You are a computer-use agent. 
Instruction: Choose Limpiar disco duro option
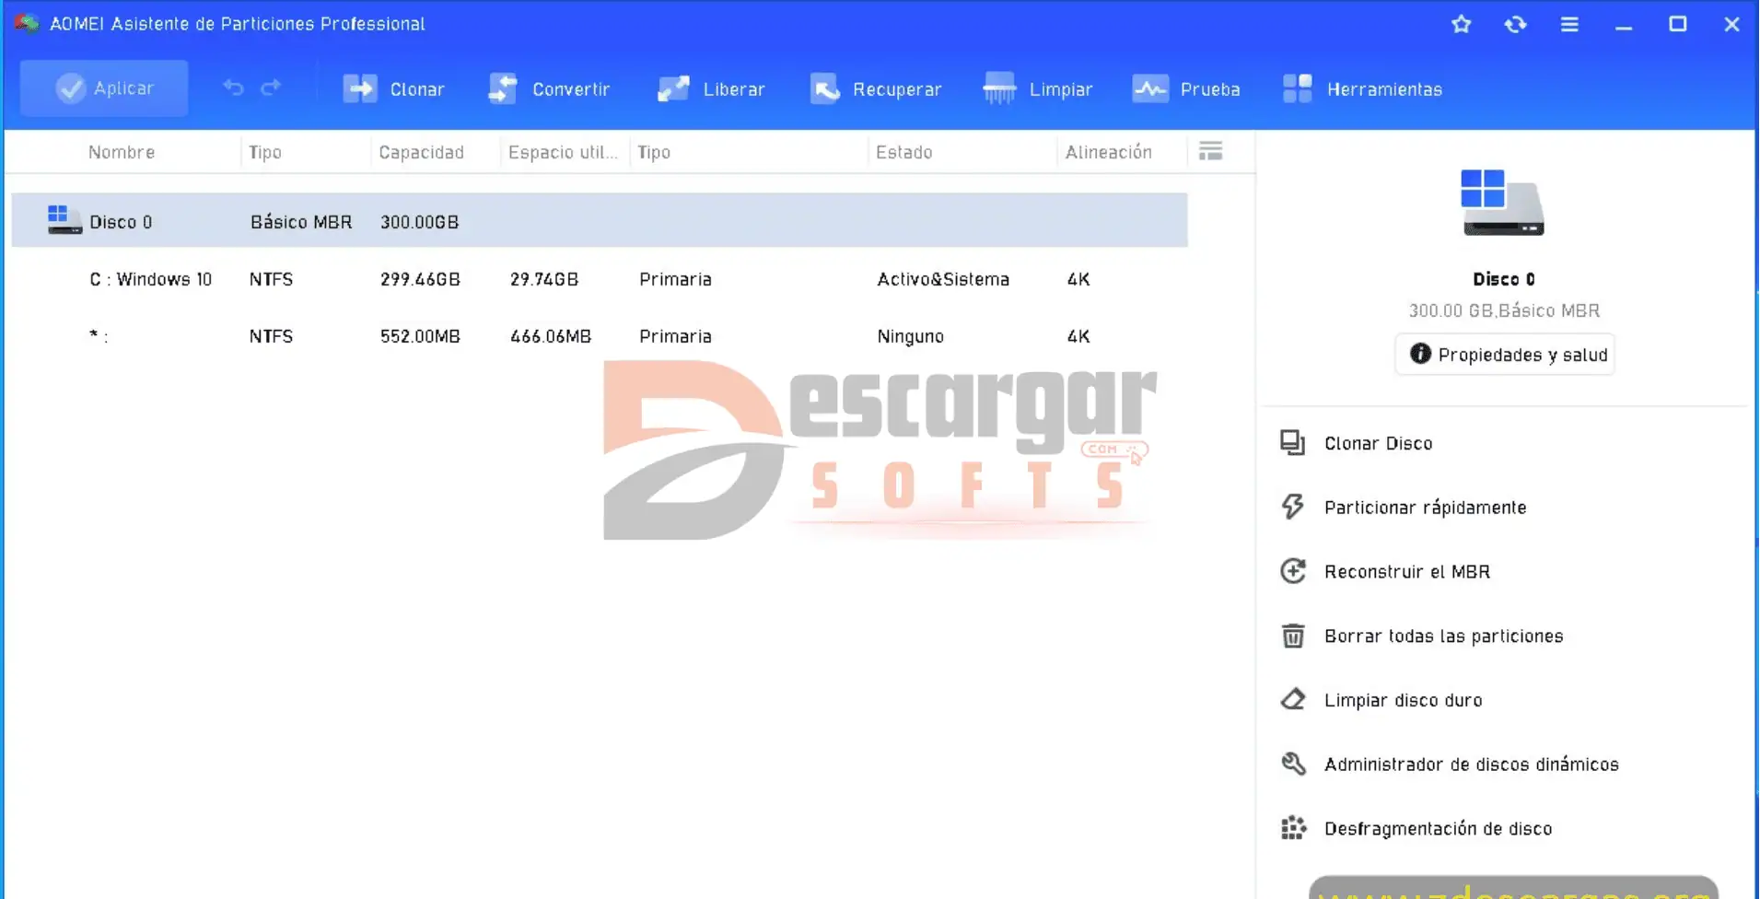pos(1403,700)
